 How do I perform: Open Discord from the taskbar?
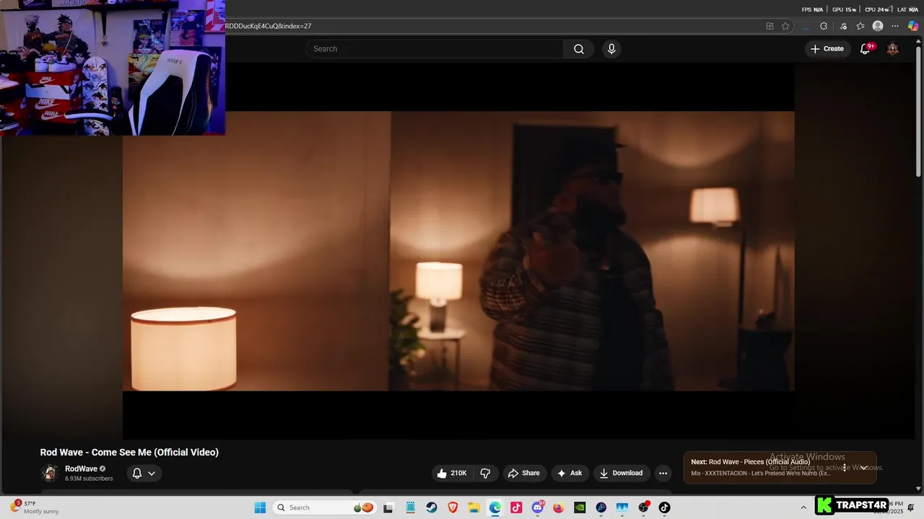tap(538, 507)
